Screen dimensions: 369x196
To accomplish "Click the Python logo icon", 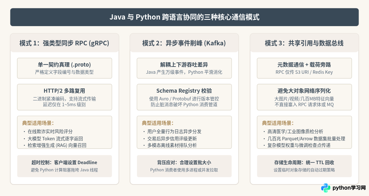I will point(326,188).
